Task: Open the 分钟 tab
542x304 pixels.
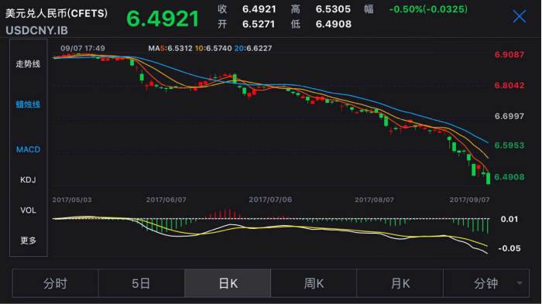Action: (486, 283)
